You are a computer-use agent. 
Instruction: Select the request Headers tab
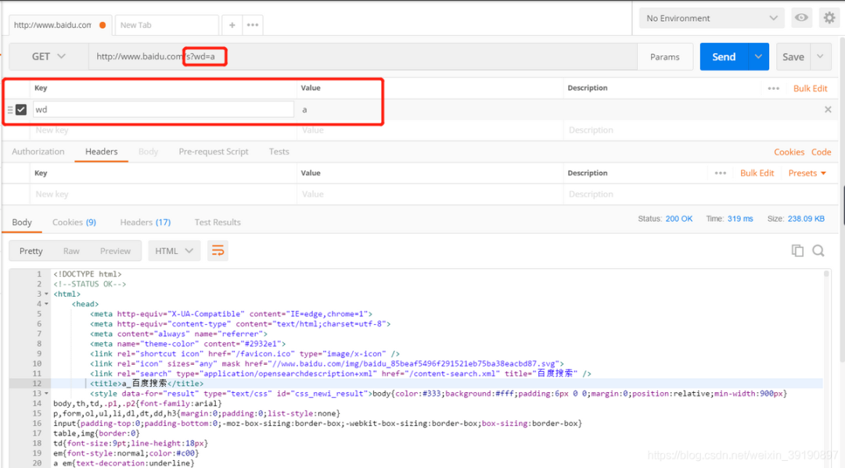[x=101, y=152]
